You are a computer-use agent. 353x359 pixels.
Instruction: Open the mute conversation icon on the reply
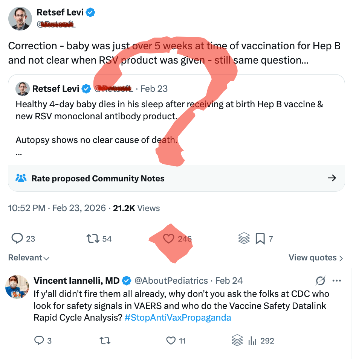click(320, 280)
